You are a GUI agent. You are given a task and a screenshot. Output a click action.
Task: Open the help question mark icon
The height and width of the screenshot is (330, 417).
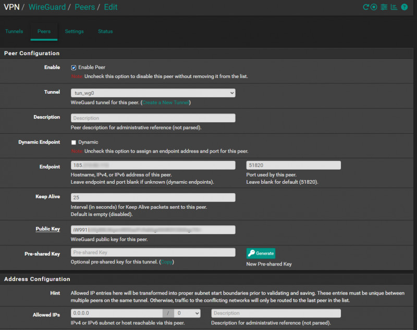[x=404, y=7]
